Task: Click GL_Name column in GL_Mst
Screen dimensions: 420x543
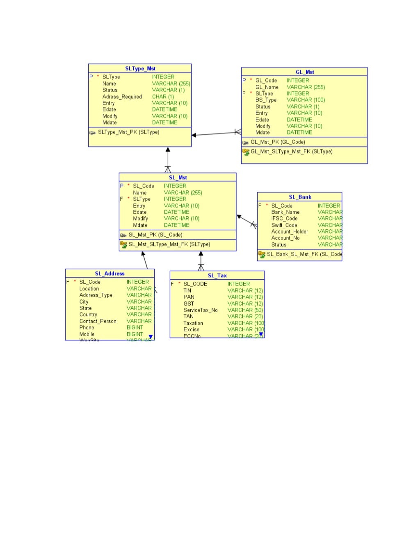Action: 267,87
